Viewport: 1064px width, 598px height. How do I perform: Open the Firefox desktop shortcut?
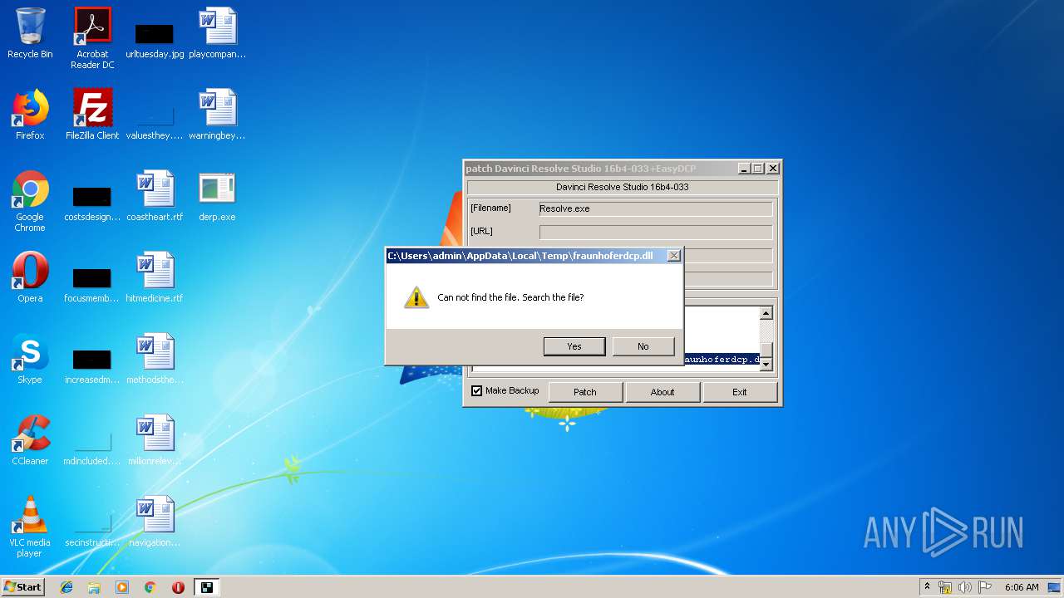pos(30,115)
